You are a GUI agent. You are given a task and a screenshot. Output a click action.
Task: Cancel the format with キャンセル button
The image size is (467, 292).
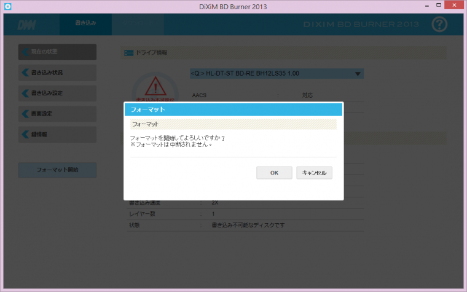(x=314, y=173)
